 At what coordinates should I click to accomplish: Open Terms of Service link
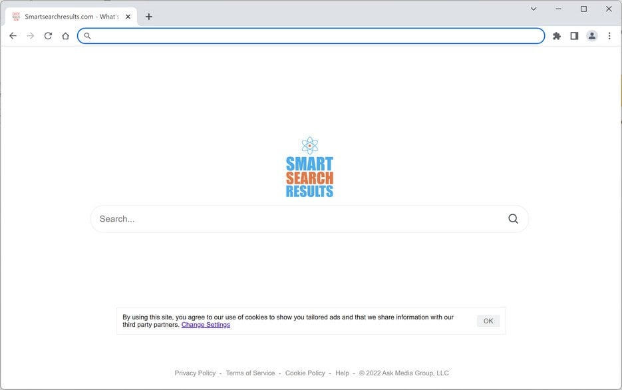point(250,373)
